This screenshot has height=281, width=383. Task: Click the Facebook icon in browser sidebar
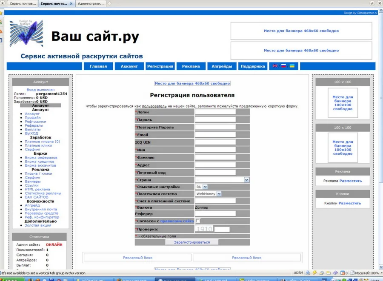point(1,40)
